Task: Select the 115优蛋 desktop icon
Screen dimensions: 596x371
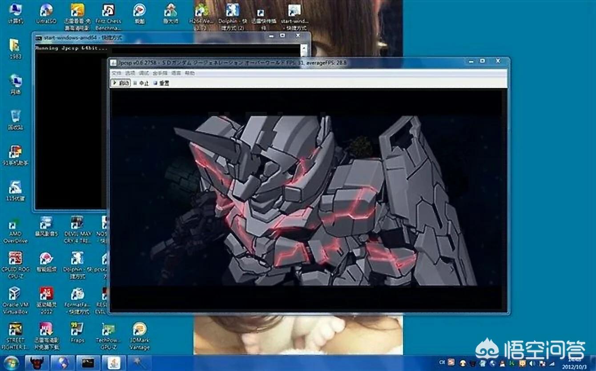Action: tap(15, 191)
